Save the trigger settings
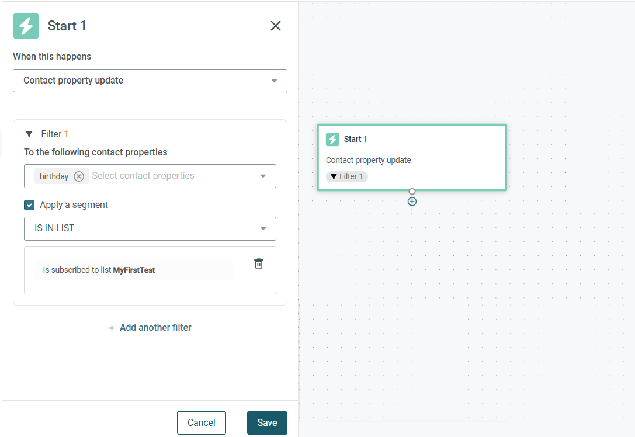This screenshot has width=635, height=437. (x=268, y=423)
